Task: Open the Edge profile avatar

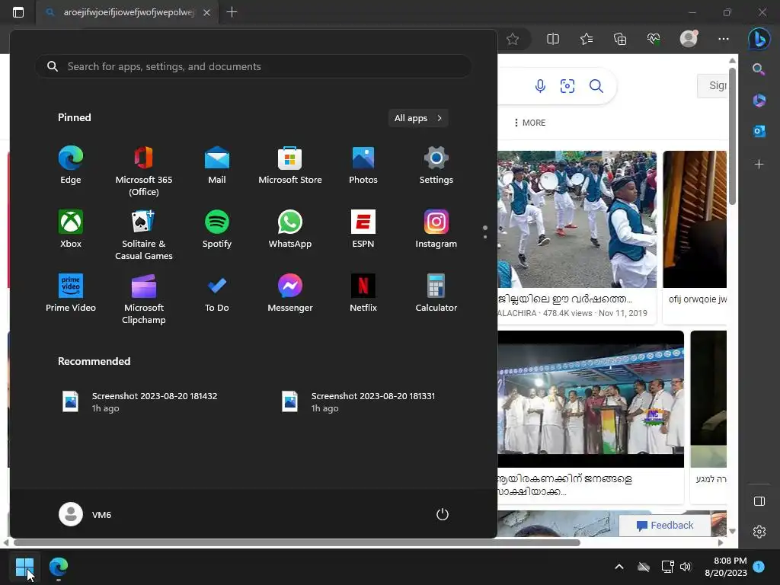Action: coord(689,39)
